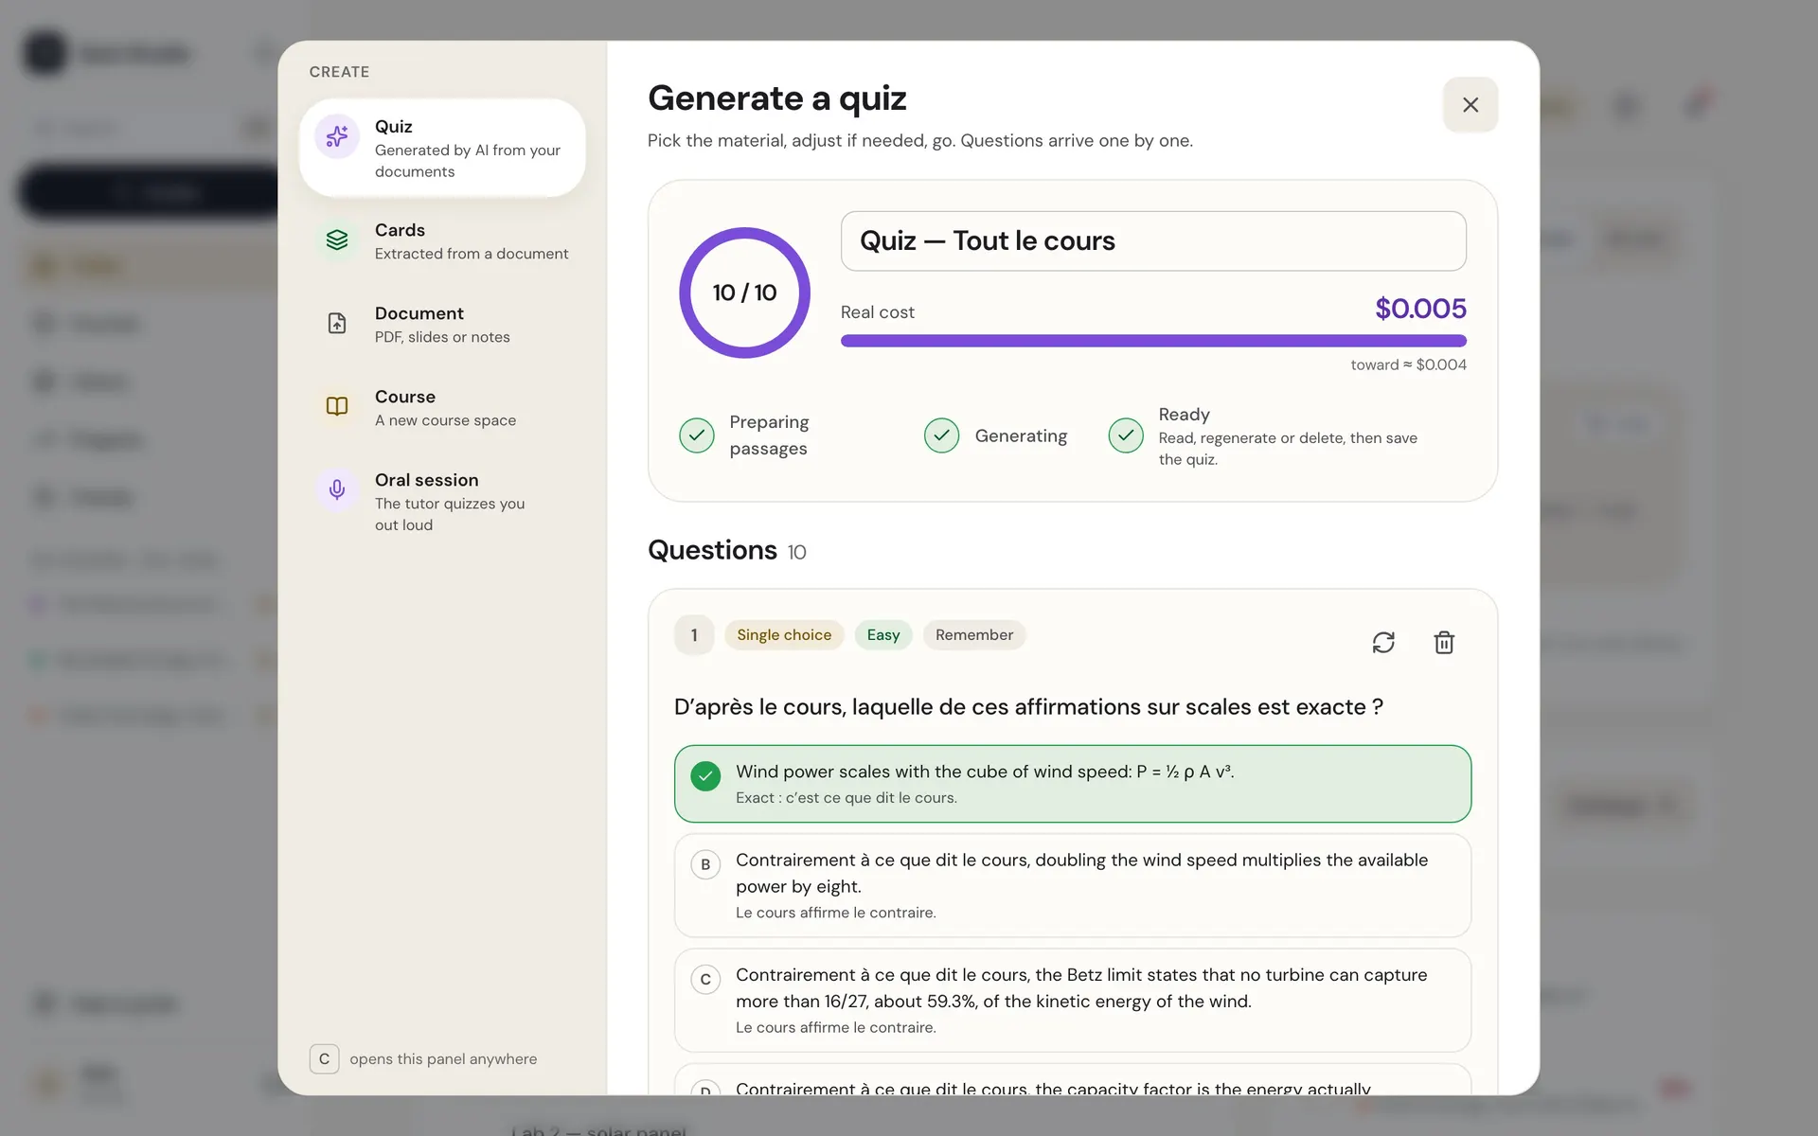Click the Document upload icon
This screenshot has width=1818, height=1136.
(337, 324)
